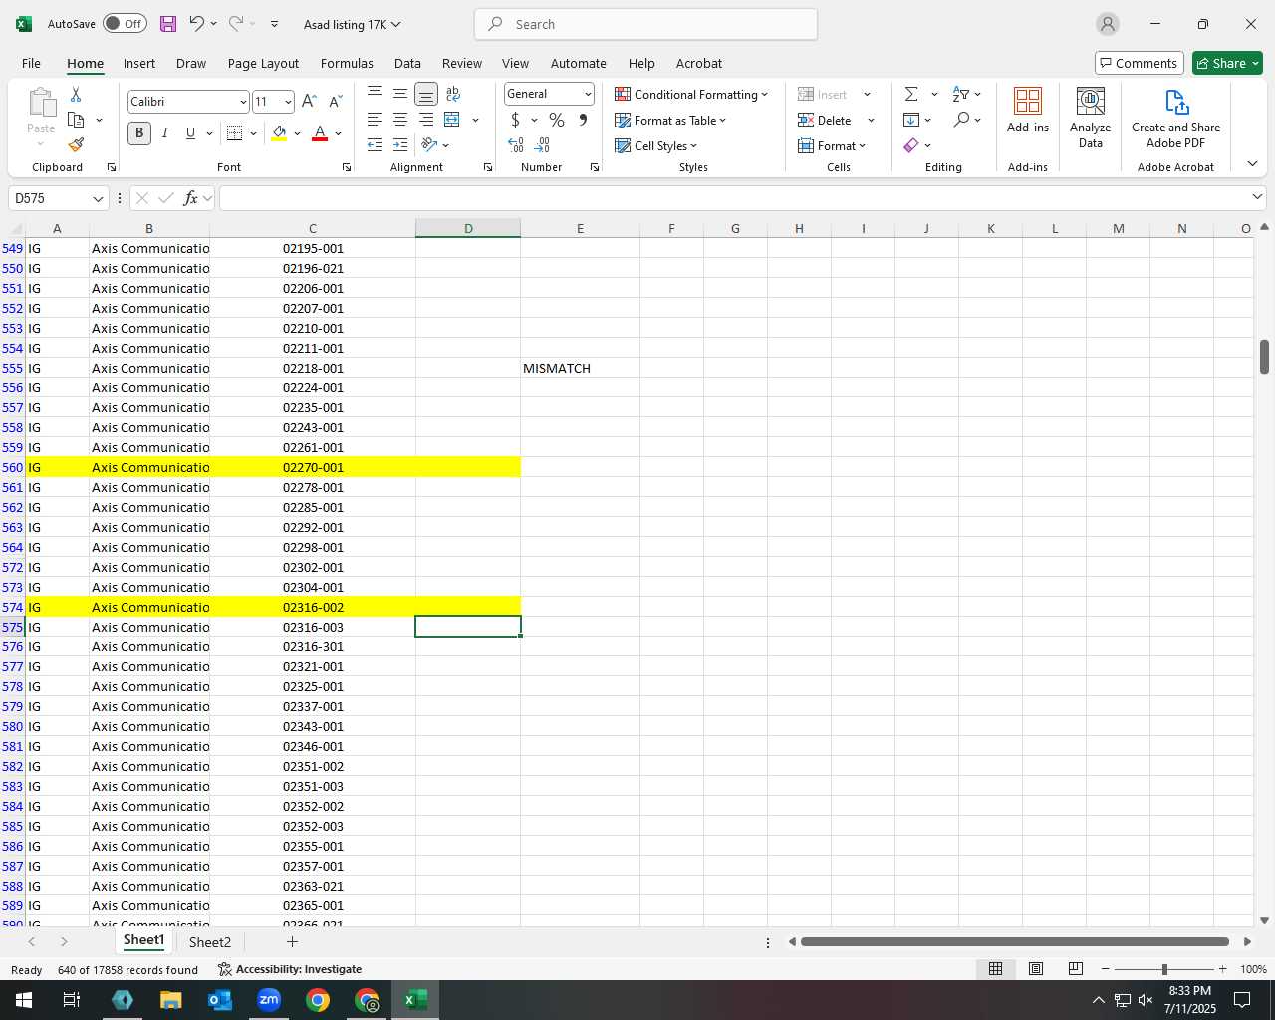Open the File menu
This screenshot has width=1275, height=1020.
[x=31, y=63]
